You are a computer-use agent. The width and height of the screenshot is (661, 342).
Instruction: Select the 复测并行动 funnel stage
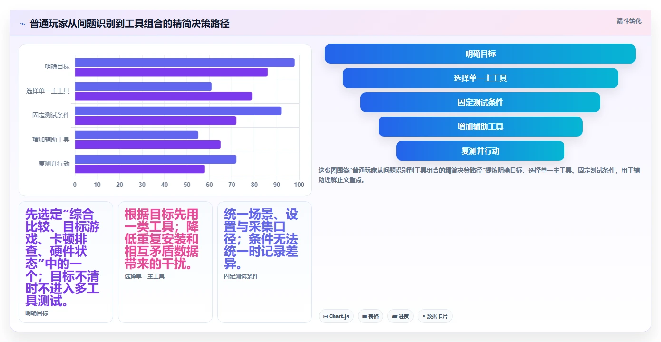tap(480, 151)
